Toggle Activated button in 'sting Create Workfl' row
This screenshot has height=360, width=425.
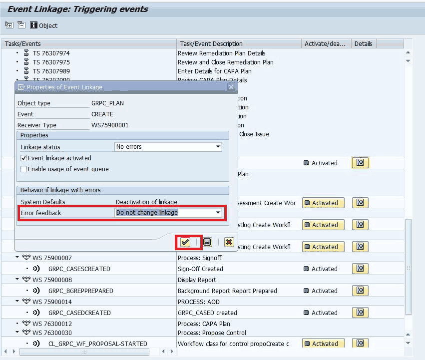[323, 247]
